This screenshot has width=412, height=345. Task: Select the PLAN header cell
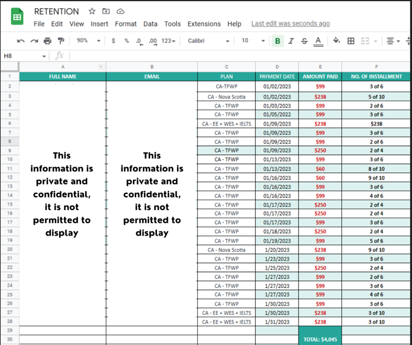click(226, 76)
